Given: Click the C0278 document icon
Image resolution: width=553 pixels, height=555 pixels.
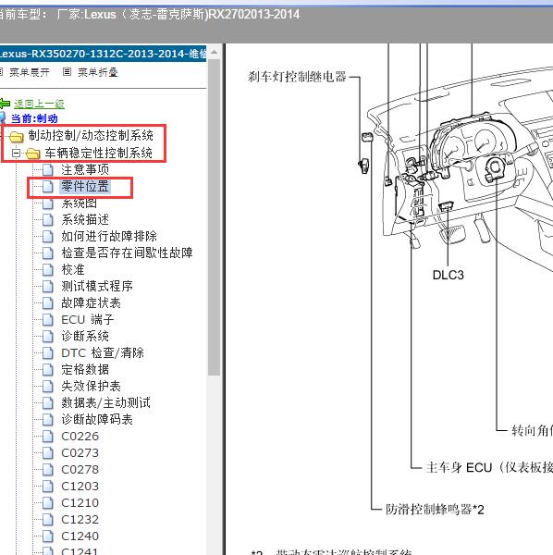Looking at the screenshot, I should (48, 469).
